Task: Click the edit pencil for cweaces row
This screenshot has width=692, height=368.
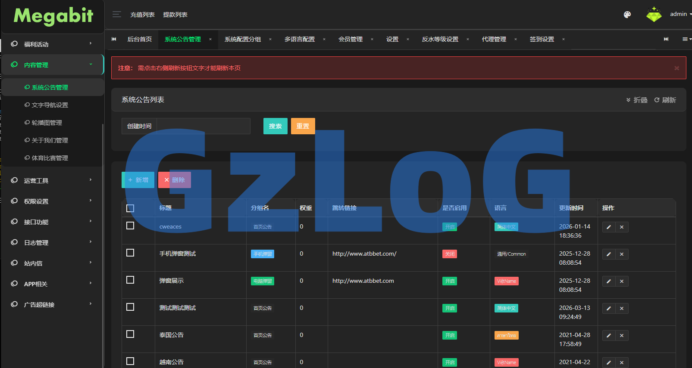Action: click(x=609, y=227)
